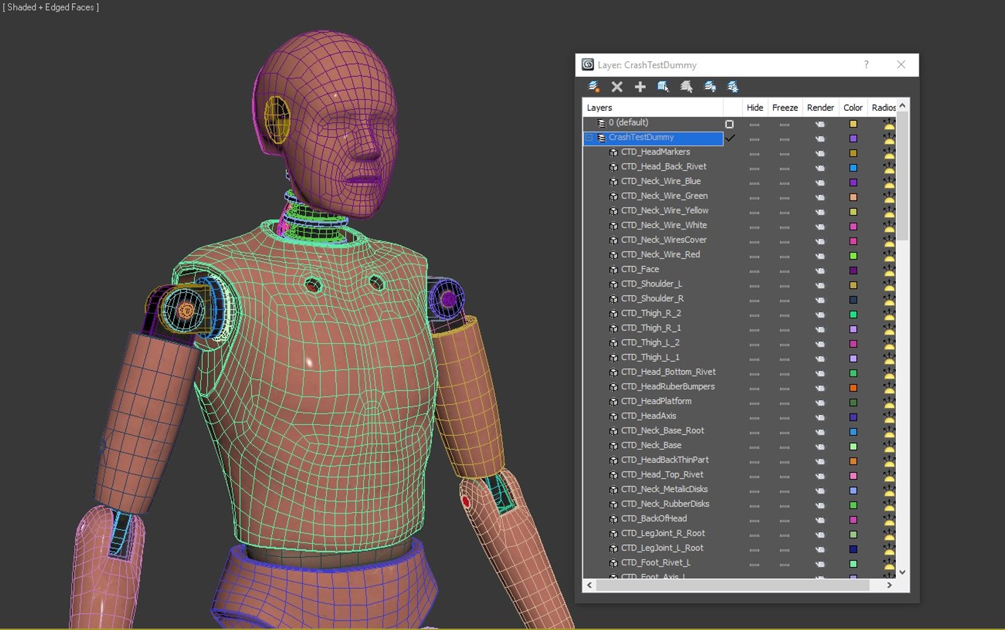Toggle Hide for CrashTestDummy layer
Viewport: 1005px width, 630px height.
[754, 139]
